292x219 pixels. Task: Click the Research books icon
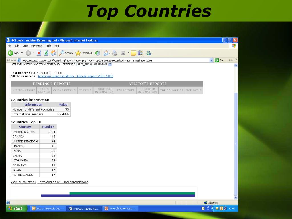click(x=141, y=53)
